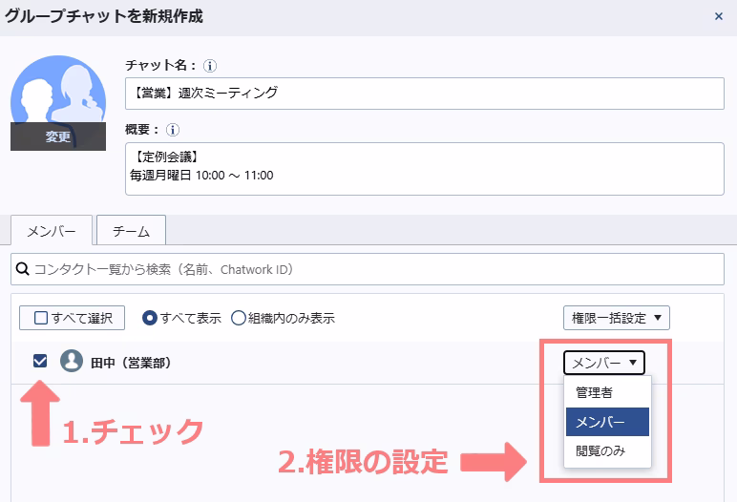Choose メンバー in the role menu
This screenshot has height=502, width=737.
(x=607, y=422)
